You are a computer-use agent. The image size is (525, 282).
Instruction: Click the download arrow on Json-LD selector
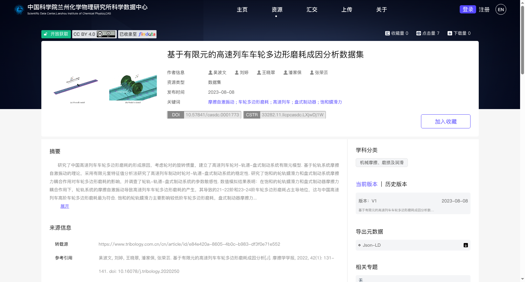click(x=466, y=245)
